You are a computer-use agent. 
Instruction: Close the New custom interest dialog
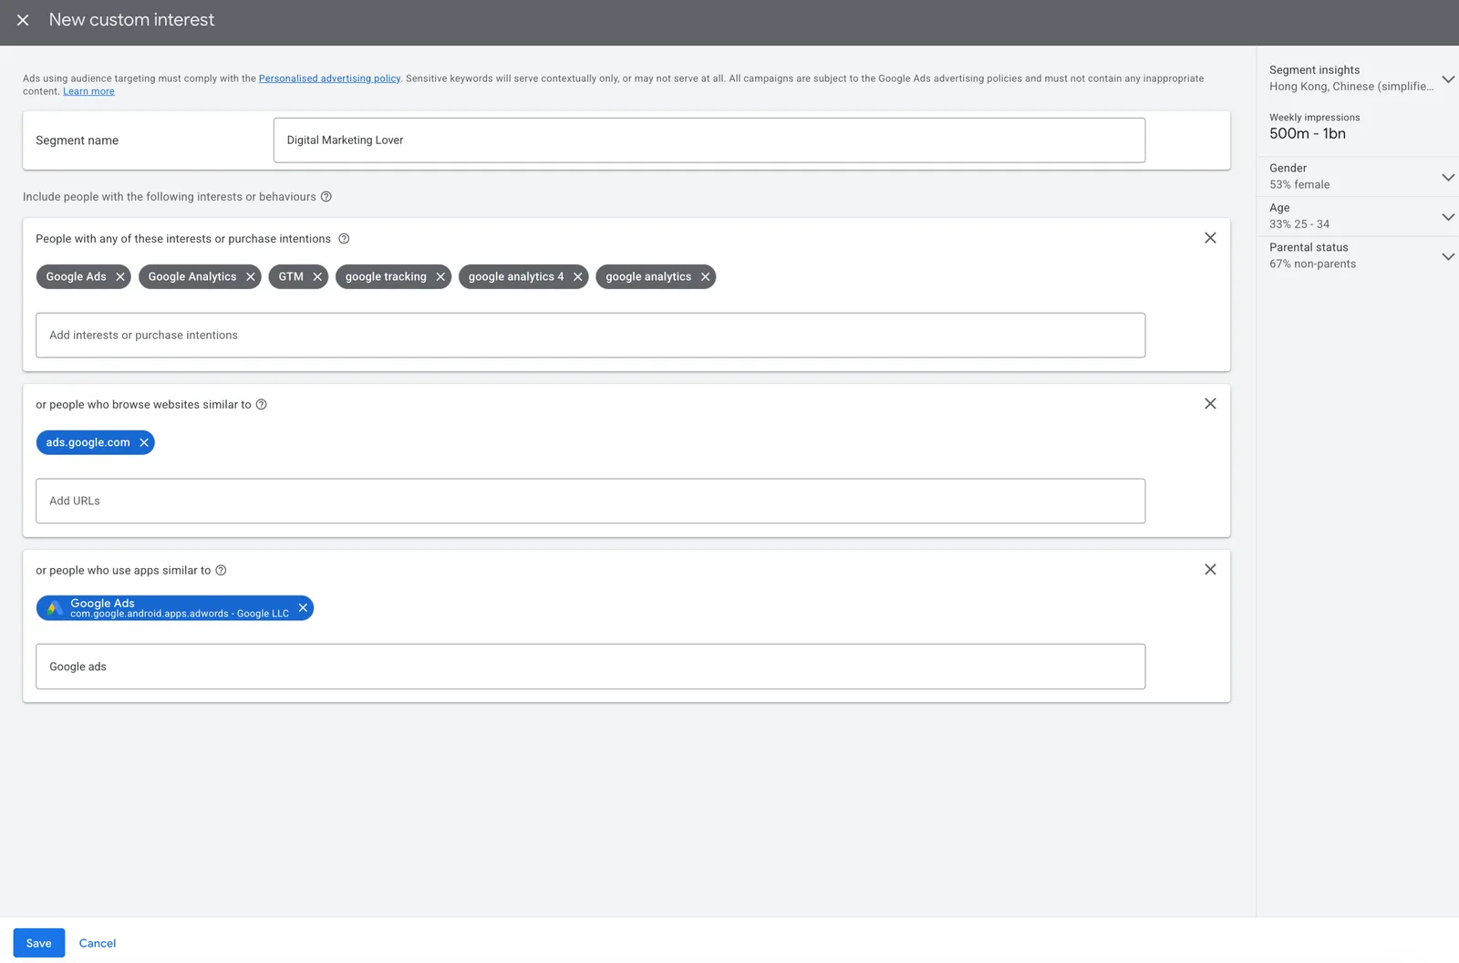pos(23,20)
